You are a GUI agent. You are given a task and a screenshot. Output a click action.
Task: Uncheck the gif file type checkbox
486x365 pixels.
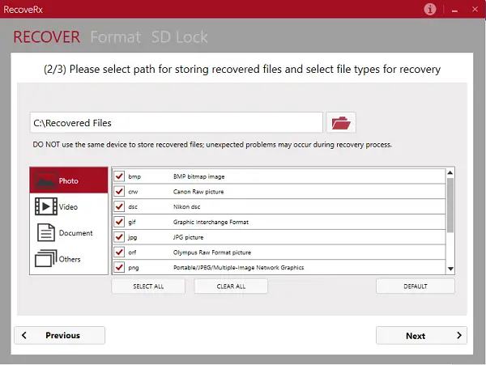click(119, 222)
